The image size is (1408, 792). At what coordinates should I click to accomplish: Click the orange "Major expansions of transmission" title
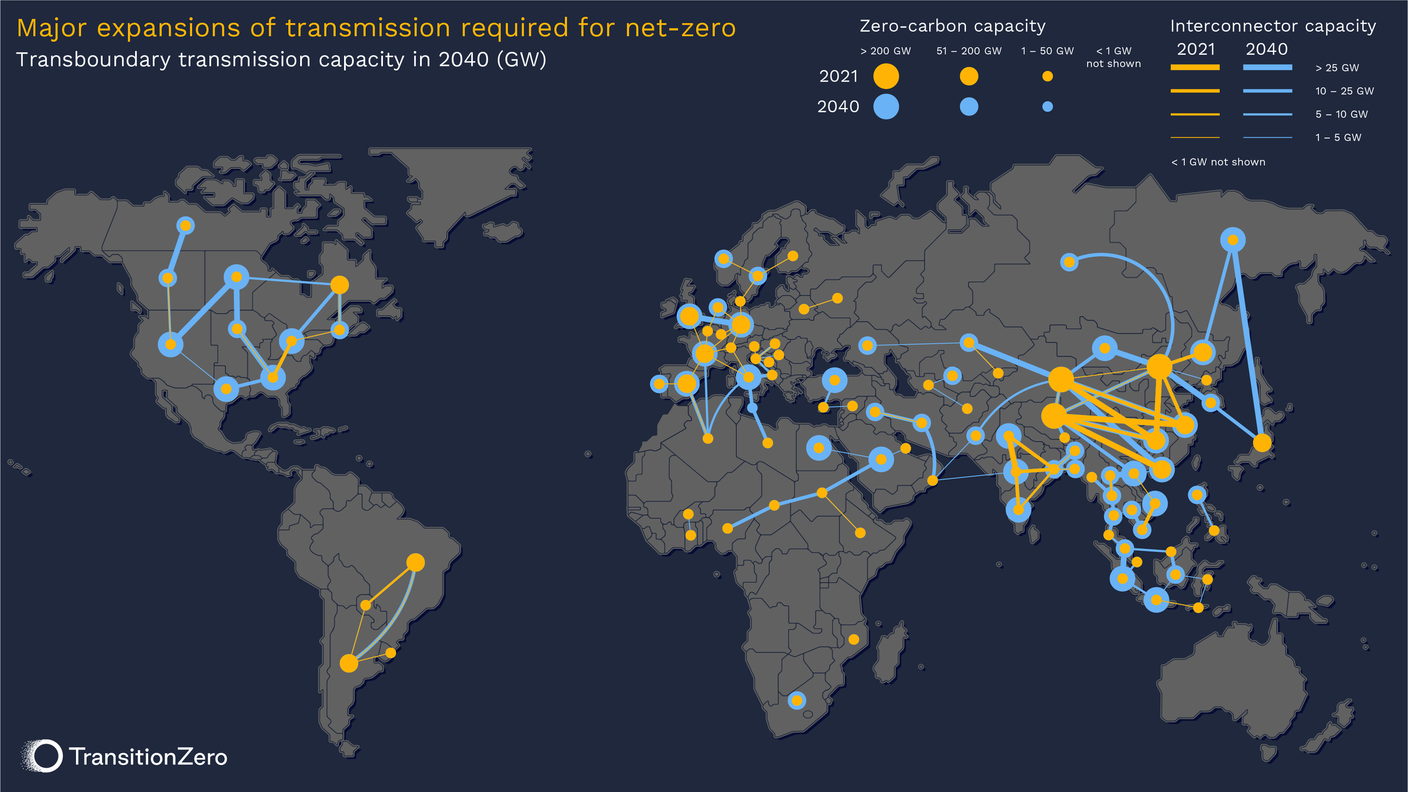tap(376, 28)
